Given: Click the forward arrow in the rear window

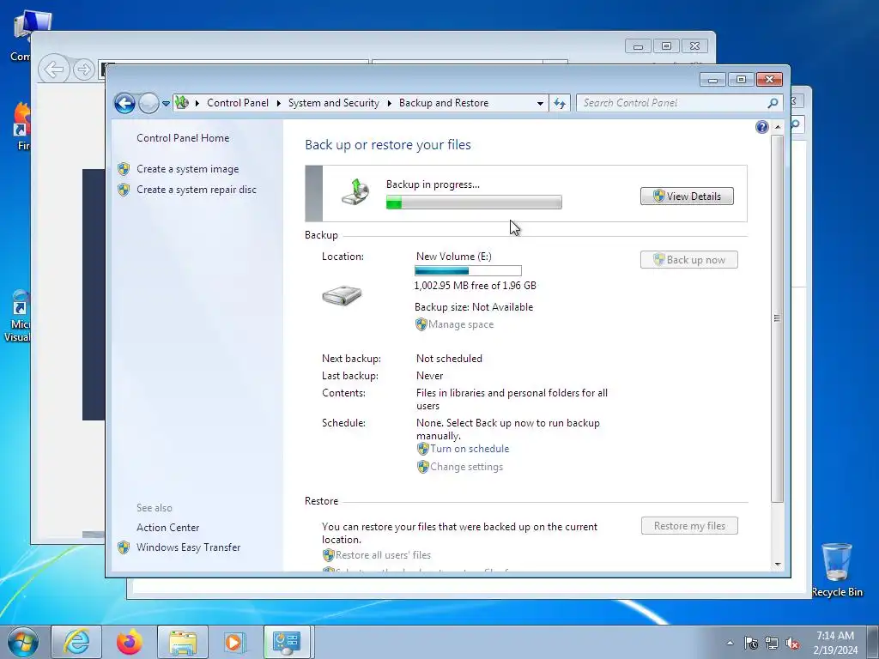Looking at the screenshot, I should tap(84, 70).
